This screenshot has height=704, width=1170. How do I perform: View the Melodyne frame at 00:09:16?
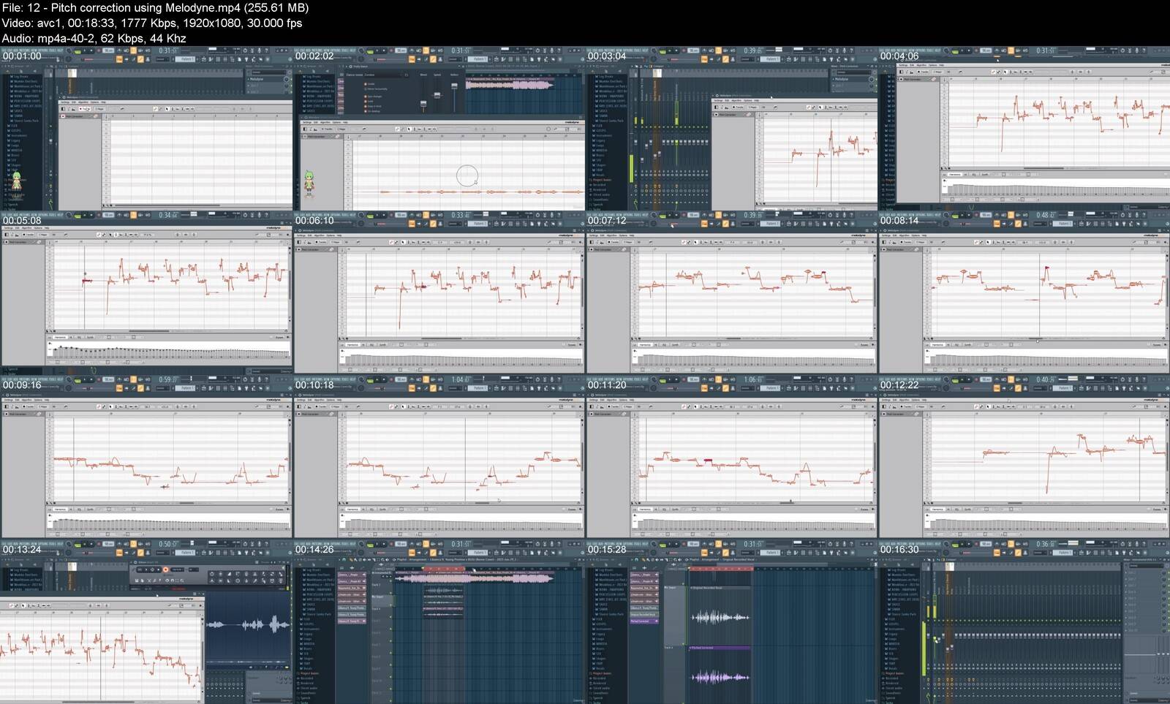146,458
